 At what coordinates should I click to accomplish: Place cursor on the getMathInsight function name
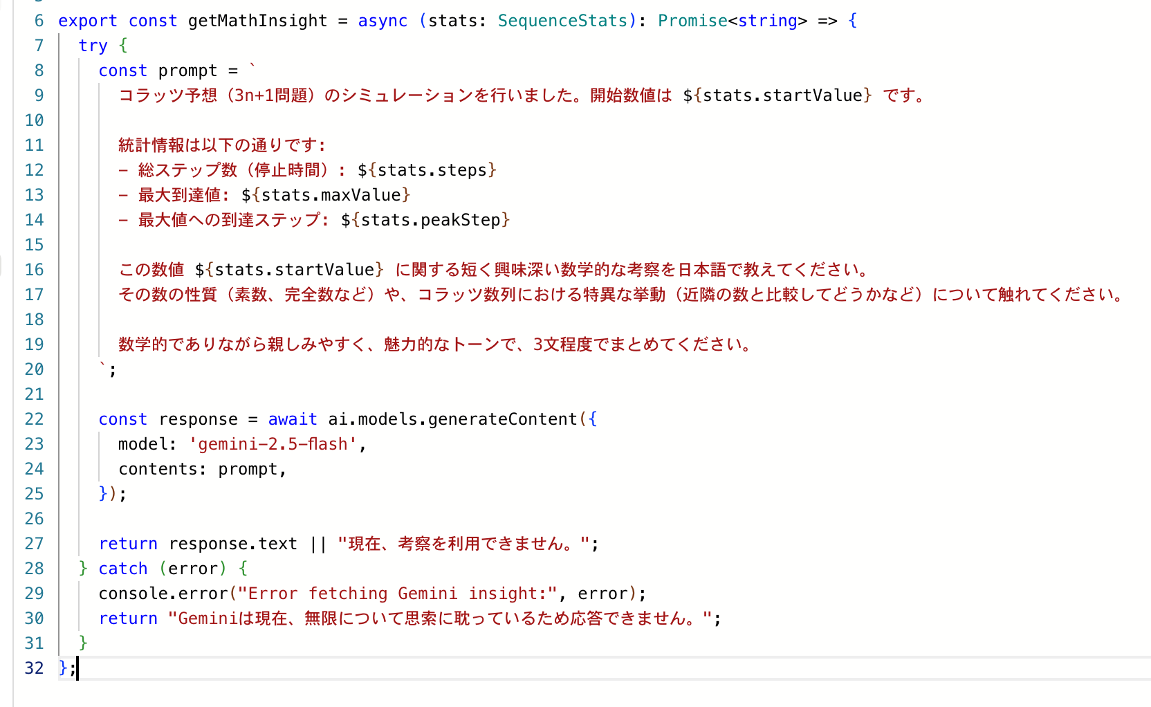point(256,21)
